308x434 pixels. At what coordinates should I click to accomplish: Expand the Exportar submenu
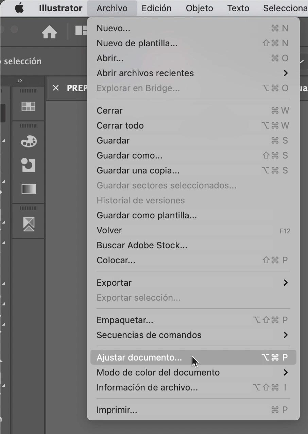point(193,283)
